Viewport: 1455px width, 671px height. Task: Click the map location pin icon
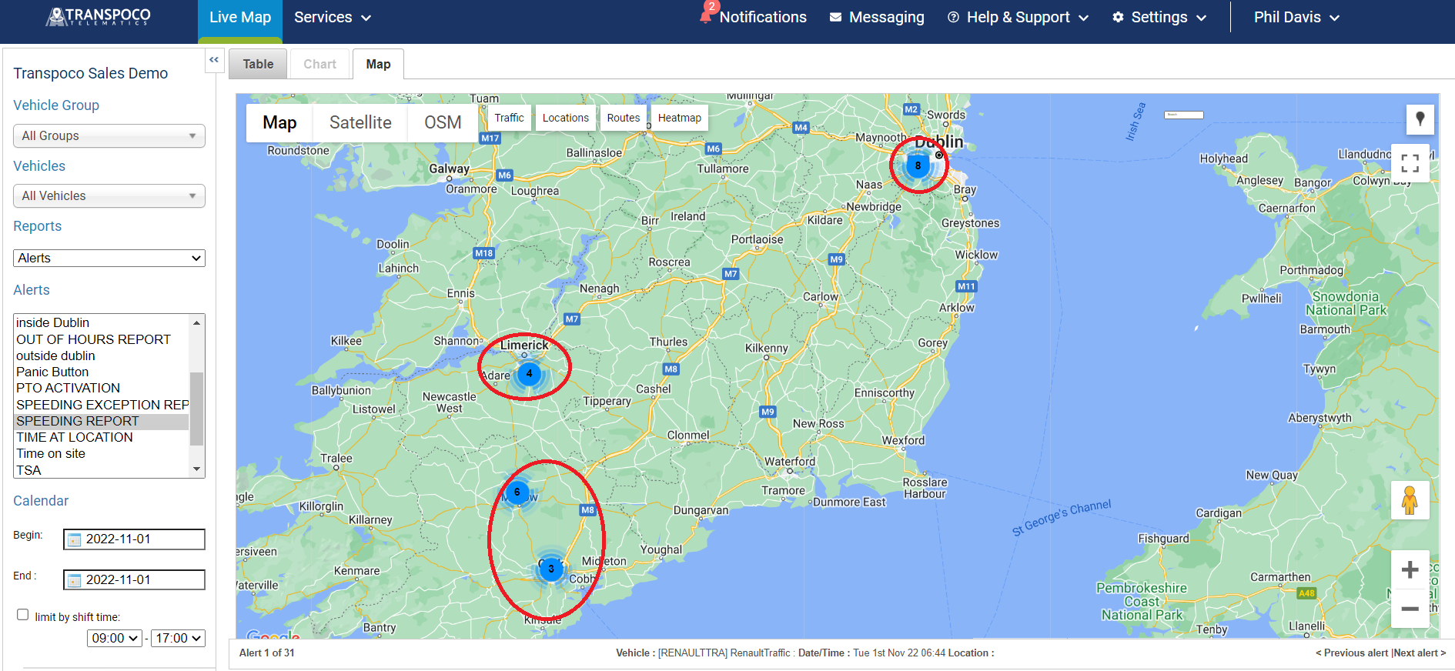(1420, 119)
